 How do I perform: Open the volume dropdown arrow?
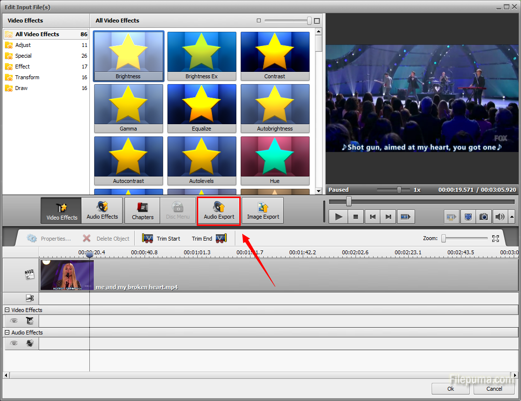click(511, 217)
